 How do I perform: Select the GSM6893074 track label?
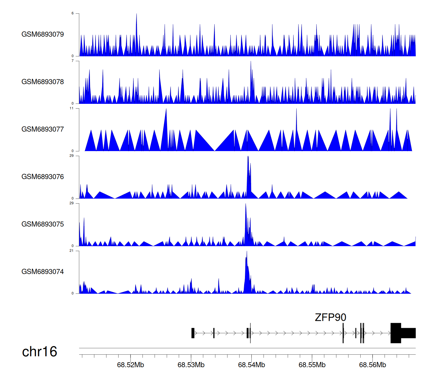(x=43, y=272)
